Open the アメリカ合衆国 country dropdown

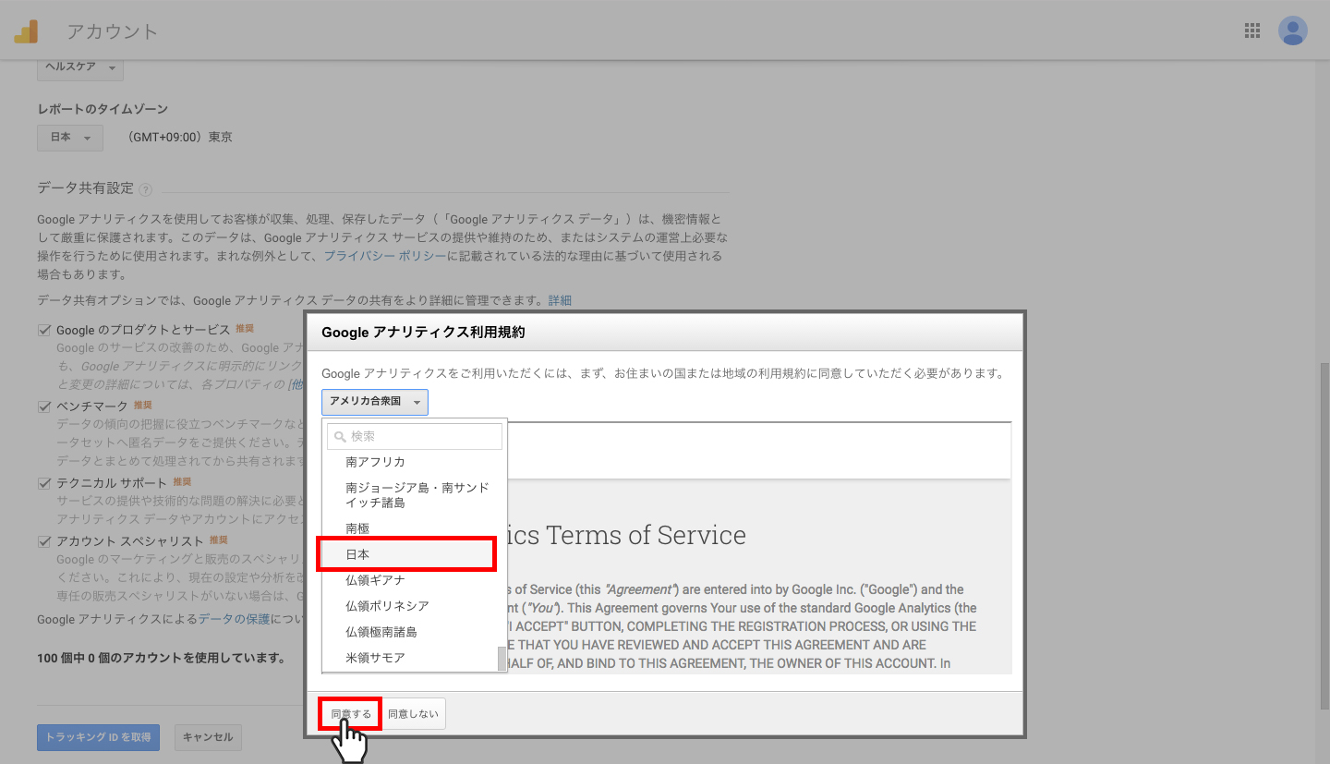[x=375, y=402]
